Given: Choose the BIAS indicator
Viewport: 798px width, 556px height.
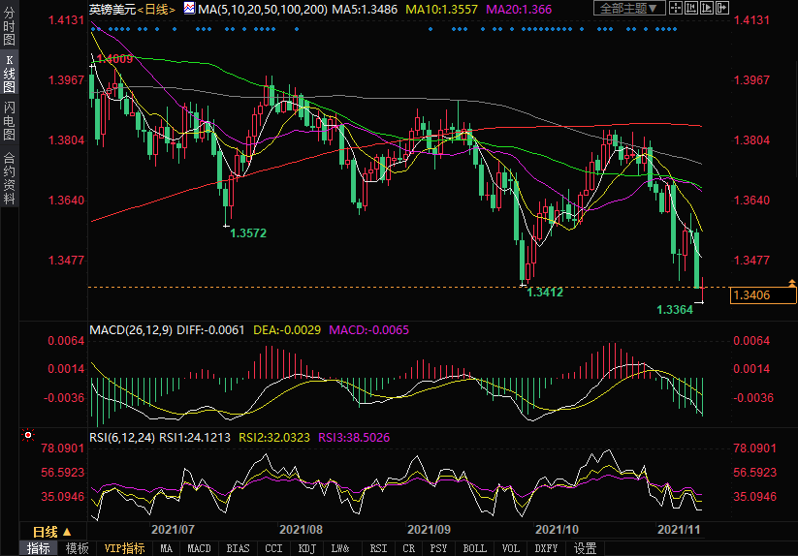Looking at the screenshot, I should tap(237, 548).
